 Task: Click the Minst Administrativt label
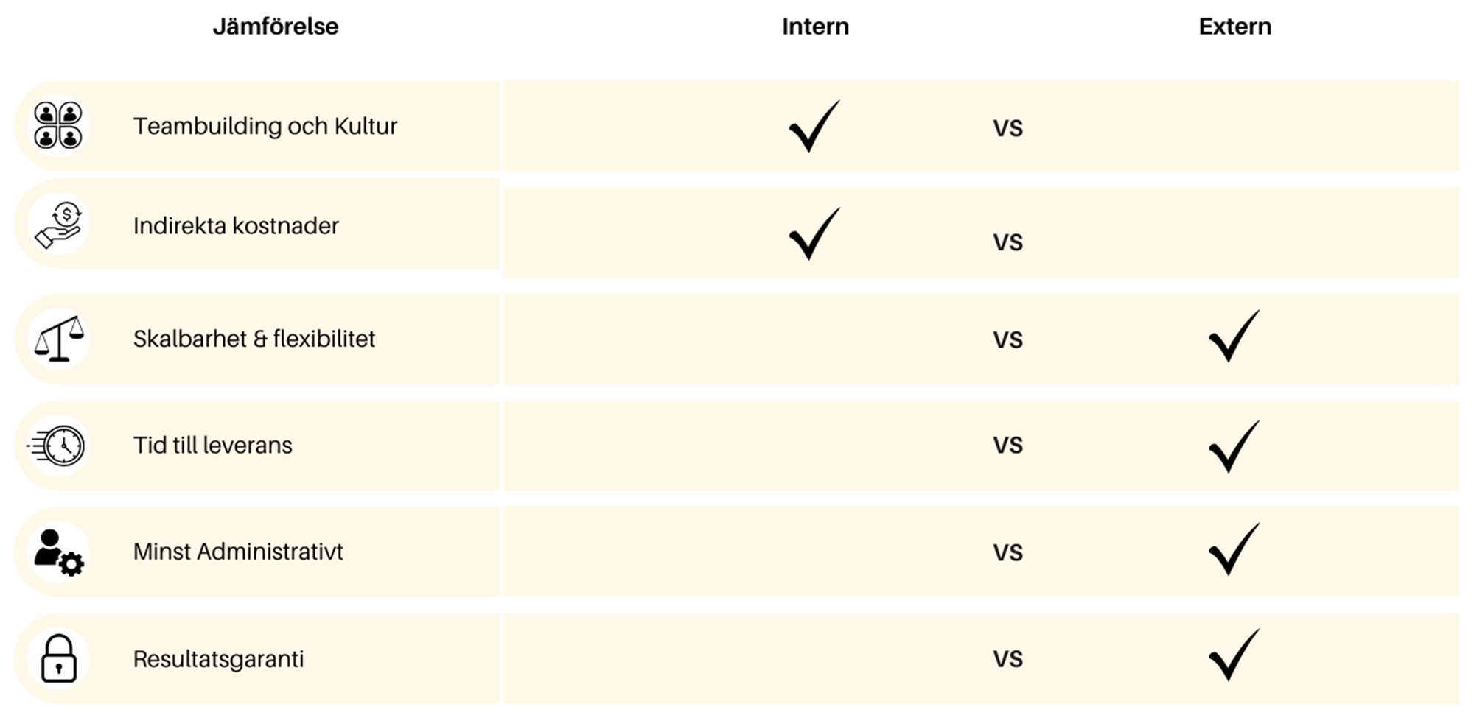[238, 552]
